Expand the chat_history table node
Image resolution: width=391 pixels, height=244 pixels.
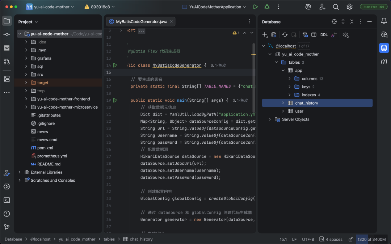pos(283,103)
